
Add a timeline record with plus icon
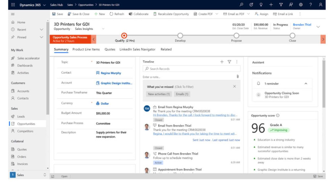222,62
